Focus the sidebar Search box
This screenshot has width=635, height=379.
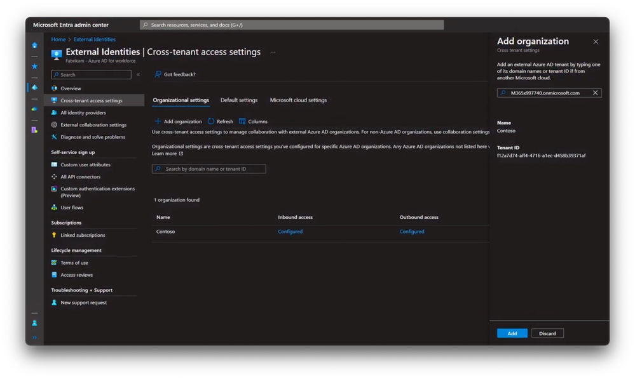(91, 74)
